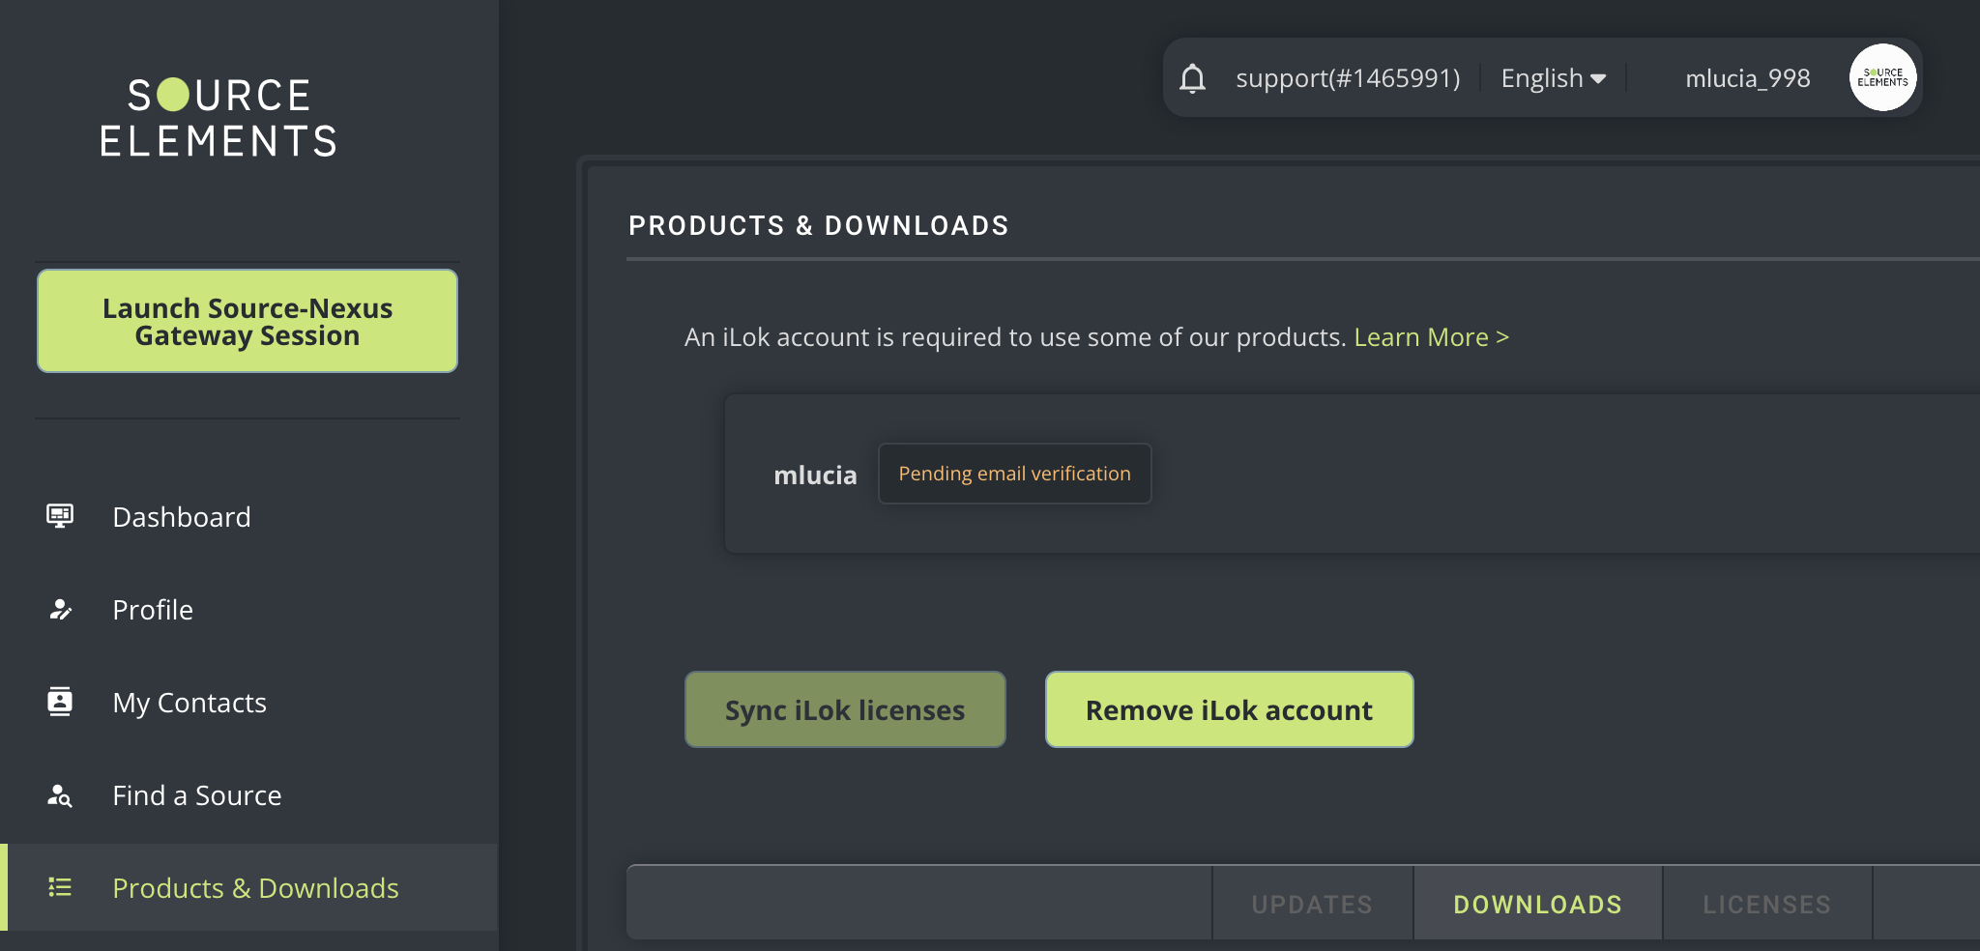Viewport: 1980px width, 951px height.
Task: Click the Remove iLok account button
Action: 1229,710
